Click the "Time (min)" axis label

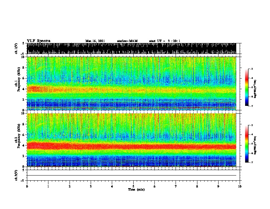(136, 190)
